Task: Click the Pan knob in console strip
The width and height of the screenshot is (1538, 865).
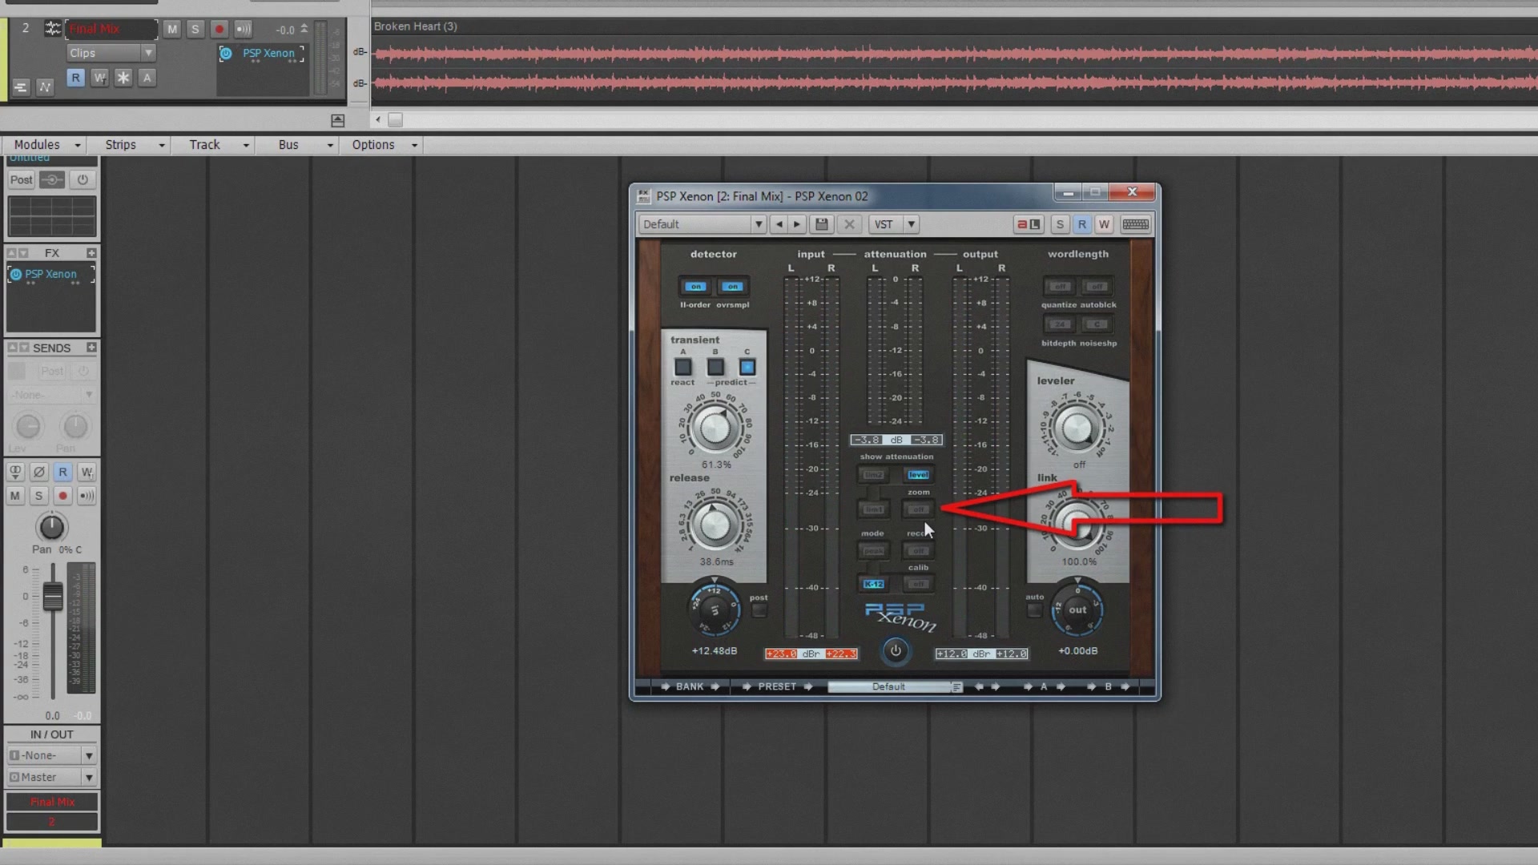Action: click(x=51, y=527)
